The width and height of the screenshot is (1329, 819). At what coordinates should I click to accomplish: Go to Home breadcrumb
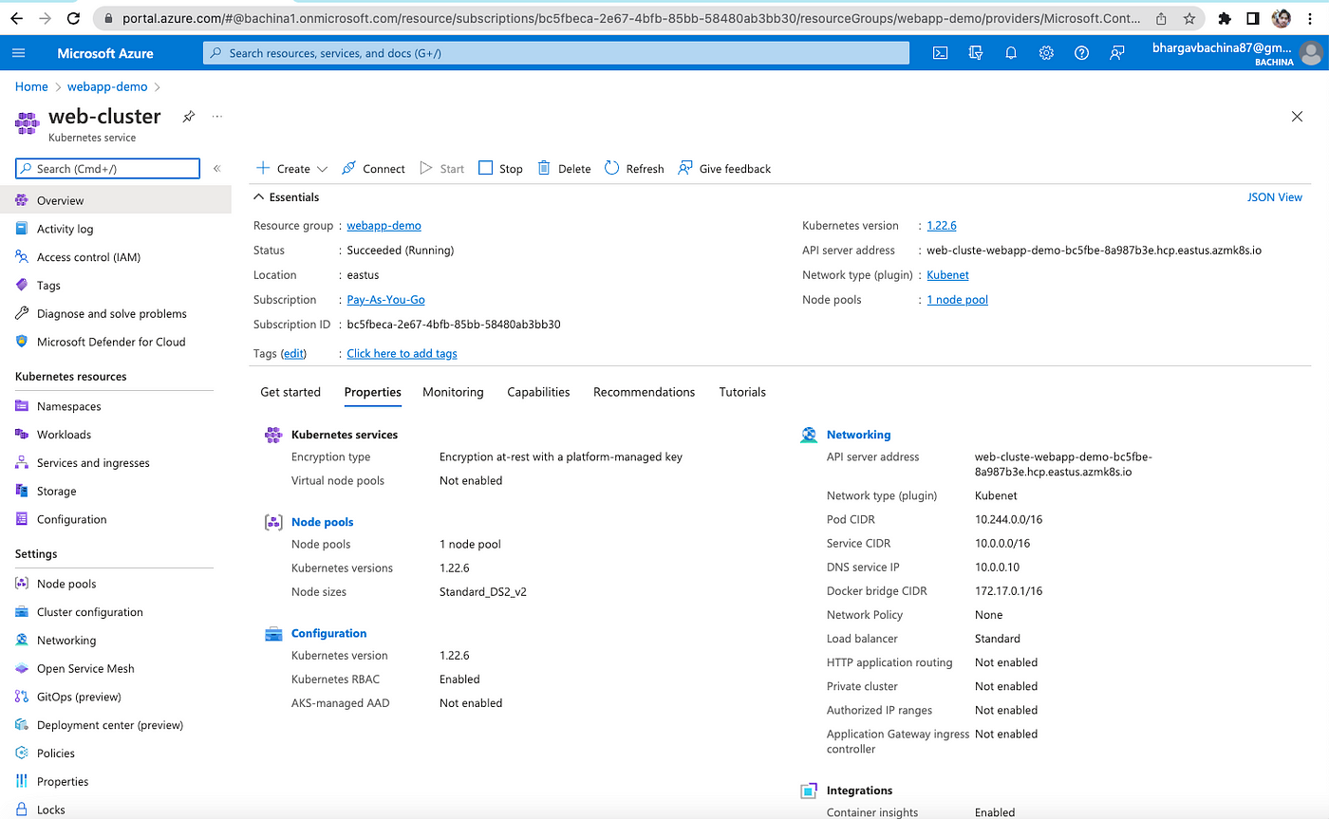point(31,86)
